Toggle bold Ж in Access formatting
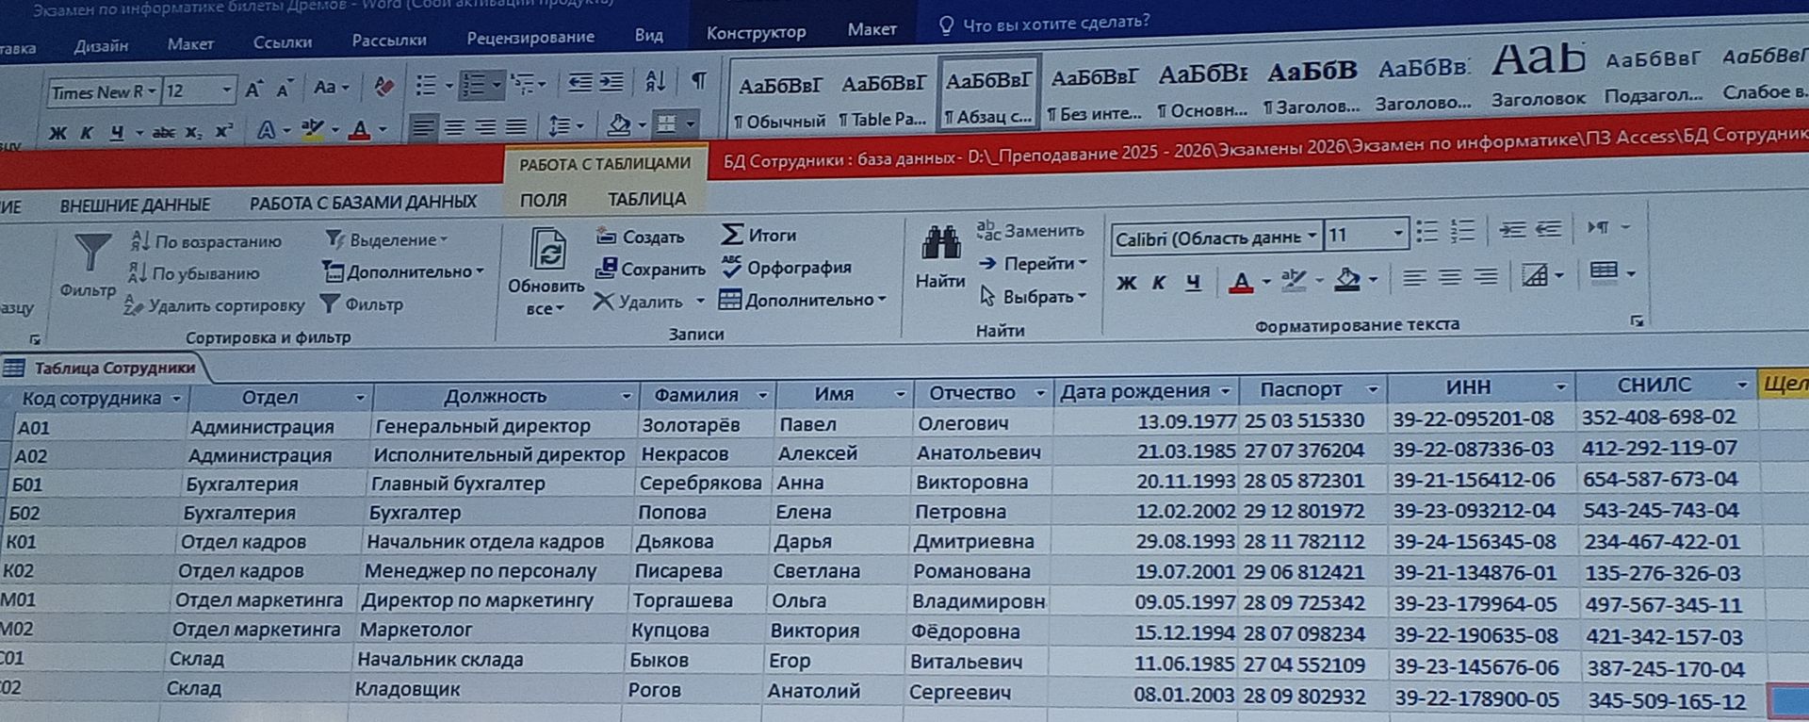Screen dimensions: 1809x722 [x=1126, y=282]
